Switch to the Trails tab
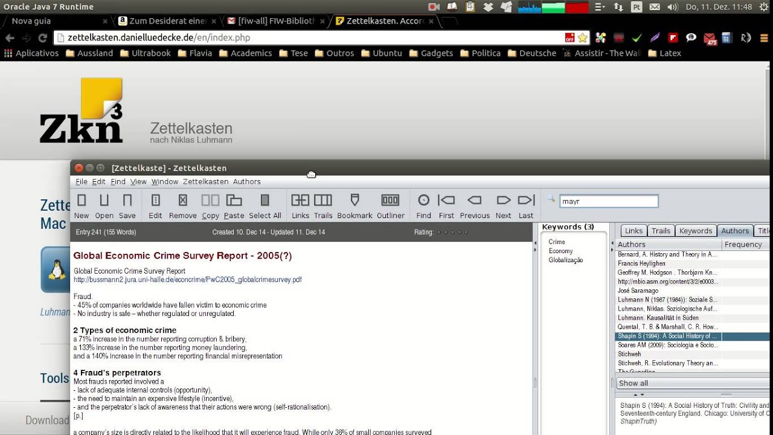 pos(661,231)
